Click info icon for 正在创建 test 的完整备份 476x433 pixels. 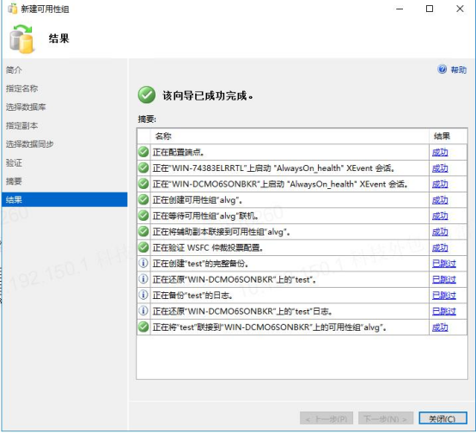tap(143, 263)
